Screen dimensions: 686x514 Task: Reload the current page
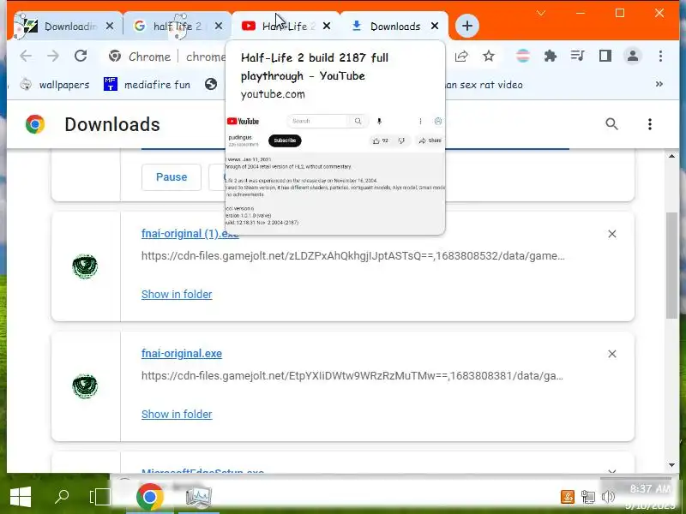click(81, 56)
